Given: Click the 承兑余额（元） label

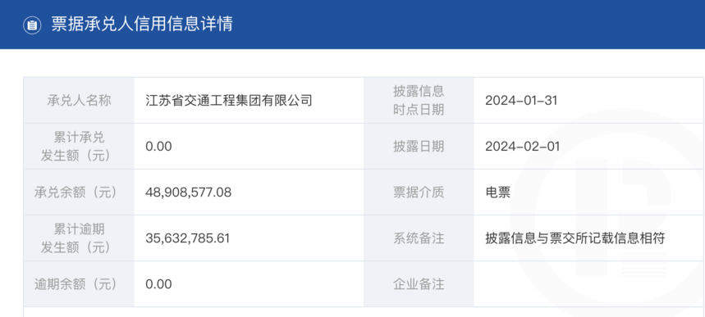Looking at the screenshot, I should (76, 192).
